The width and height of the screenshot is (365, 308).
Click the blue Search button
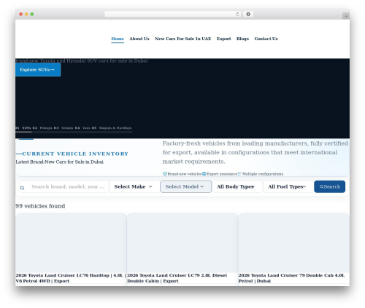coord(329,186)
